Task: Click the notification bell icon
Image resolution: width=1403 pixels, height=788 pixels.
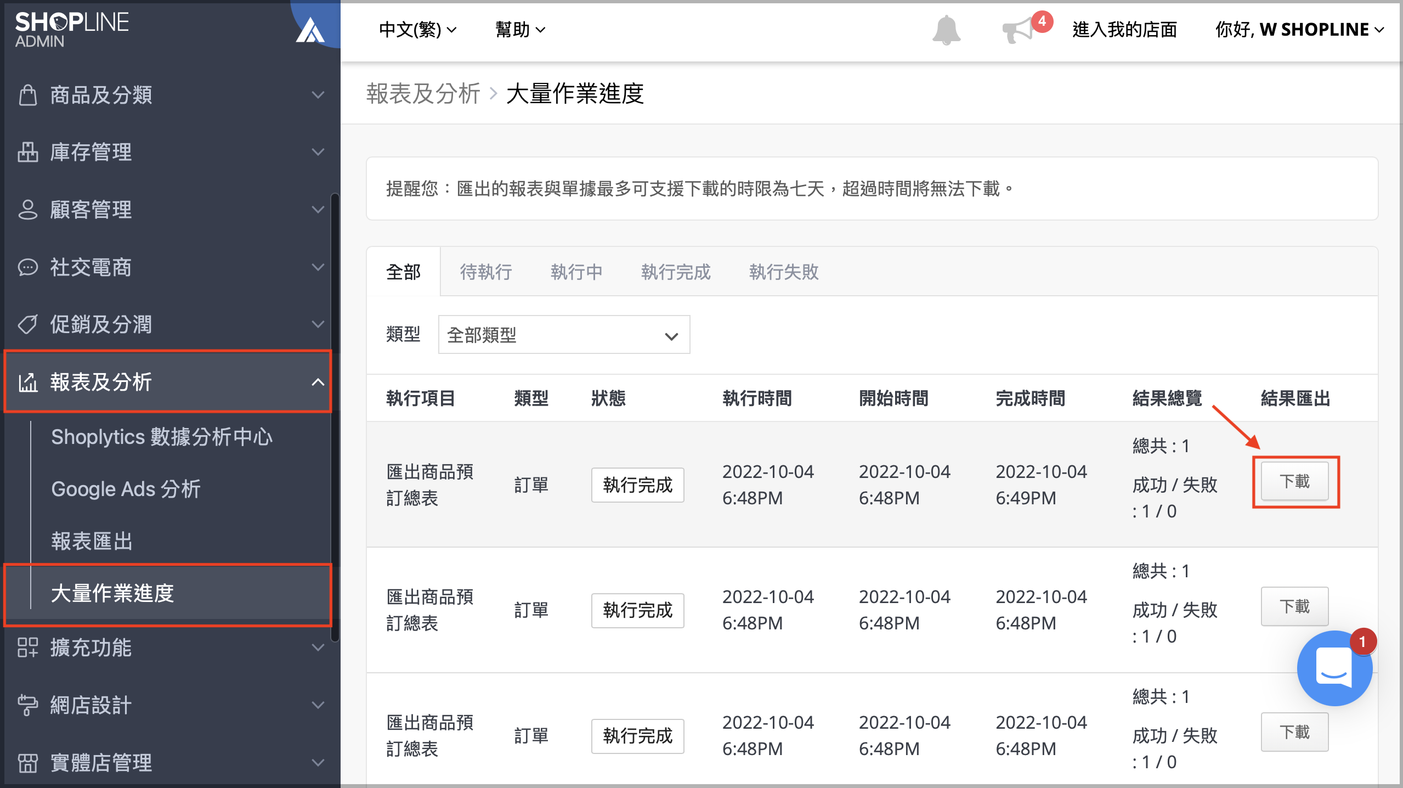Action: click(x=946, y=30)
